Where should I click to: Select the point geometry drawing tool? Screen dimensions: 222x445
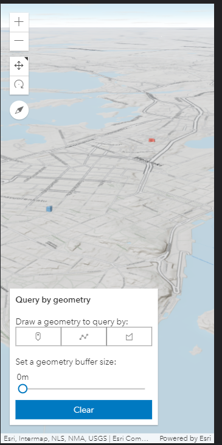coord(38,337)
